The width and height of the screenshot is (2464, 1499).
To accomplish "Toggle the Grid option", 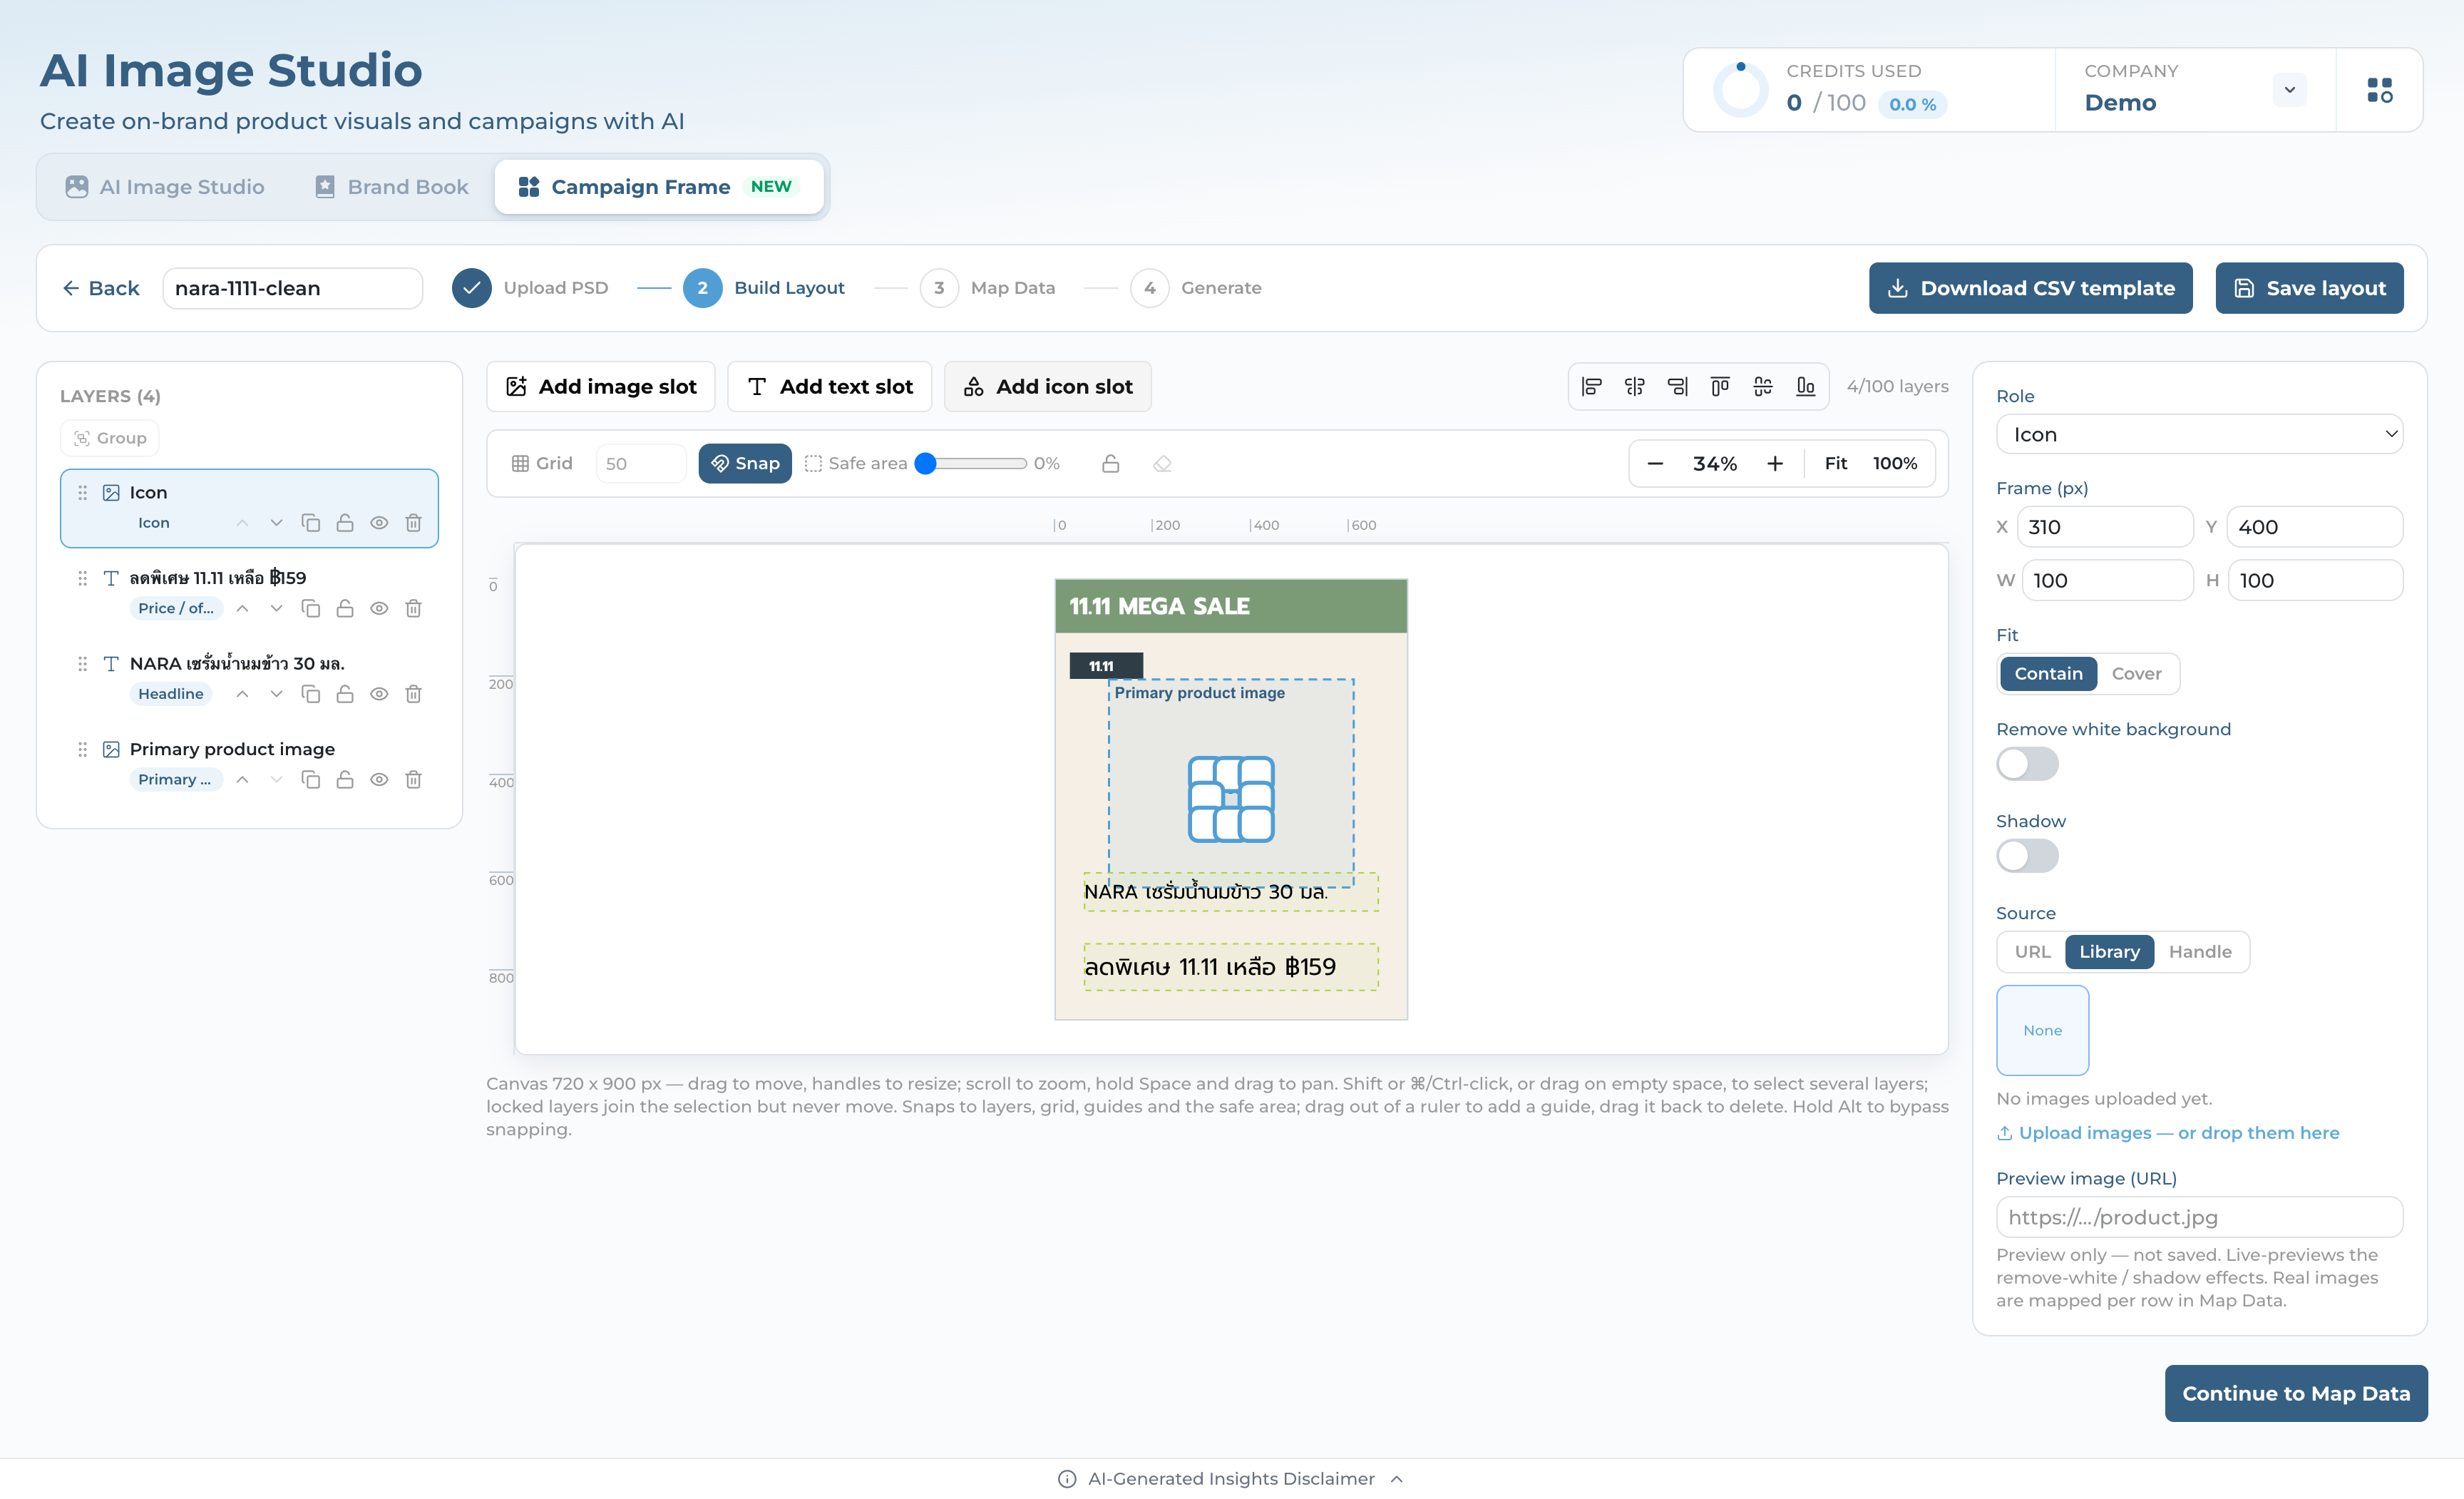I will tap(543, 464).
